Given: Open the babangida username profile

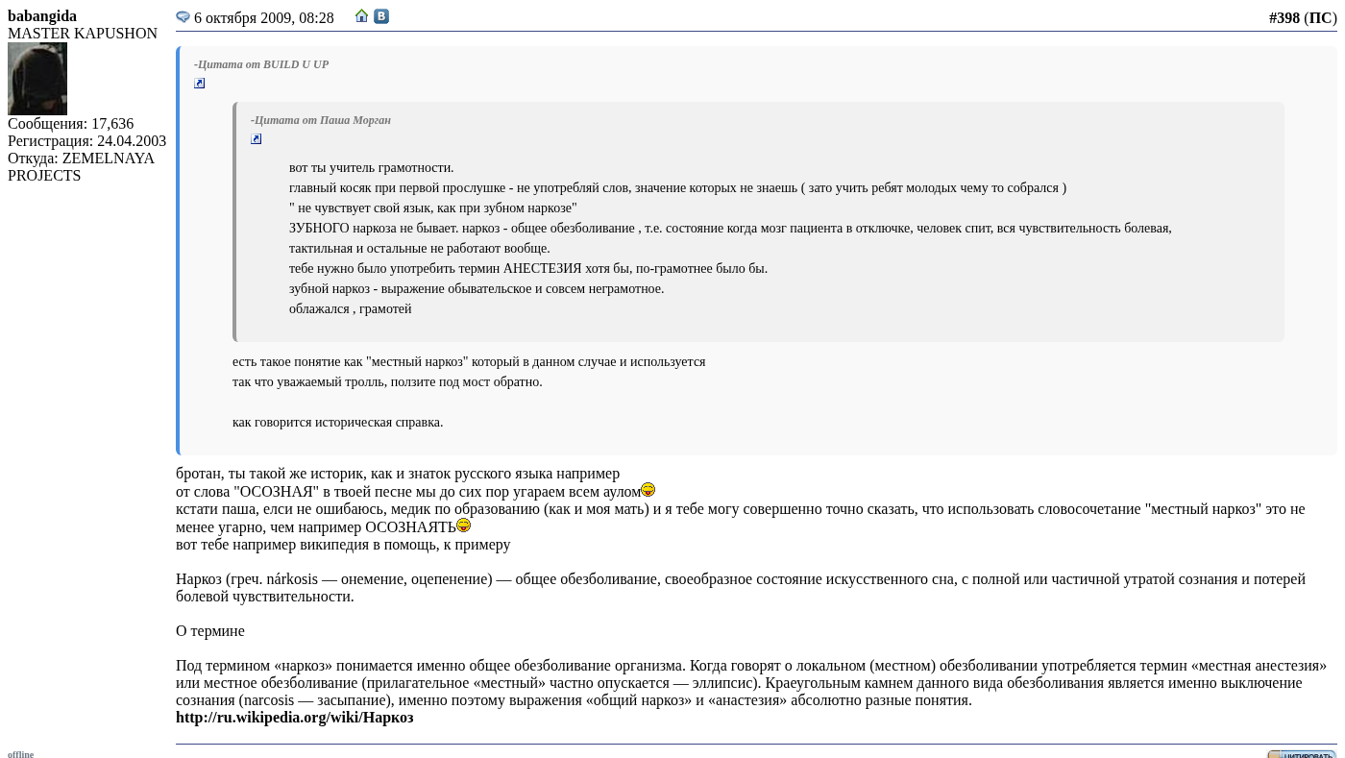Looking at the screenshot, I should pos(42,16).
